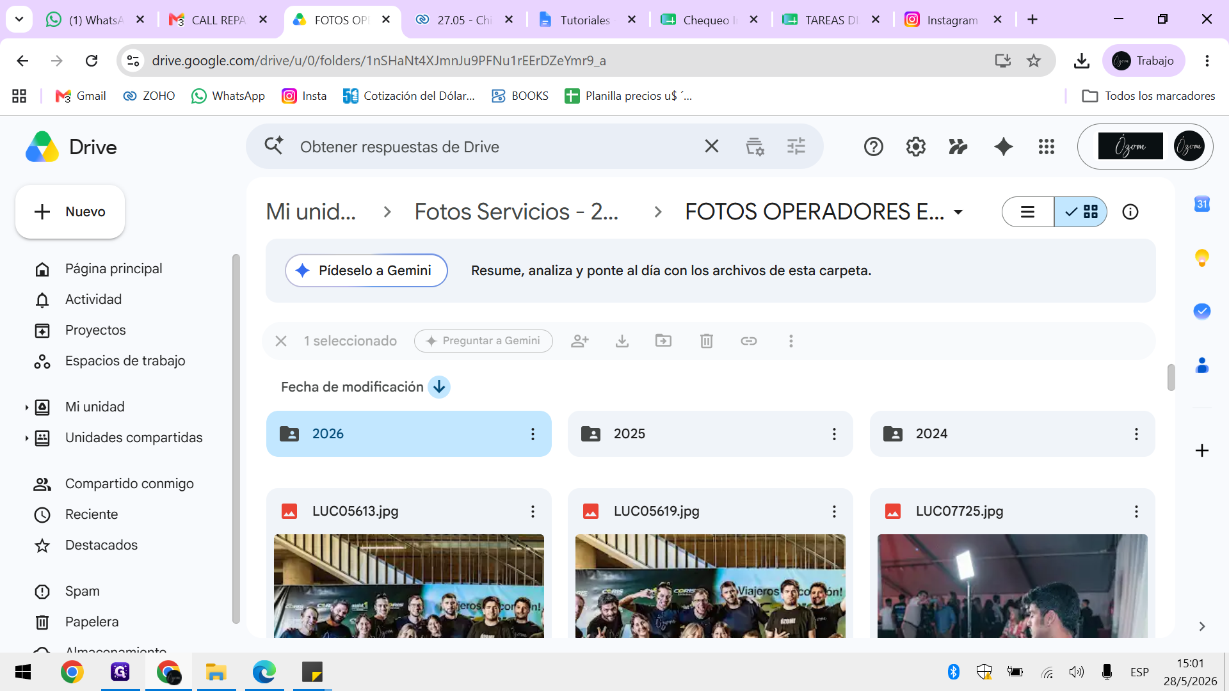Image resolution: width=1229 pixels, height=691 pixels.
Task: Download the selected item
Action: tap(622, 341)
